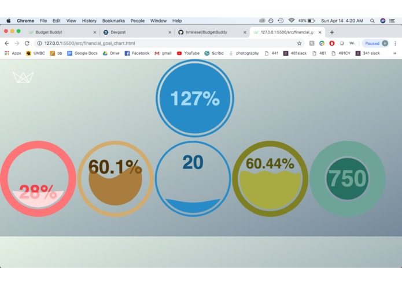Go forward to next page

(17, 43)
